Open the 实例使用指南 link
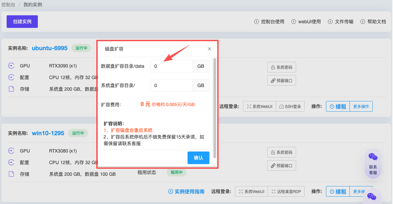The width and height of the screenshot is (393, 204). click(186, 192)
